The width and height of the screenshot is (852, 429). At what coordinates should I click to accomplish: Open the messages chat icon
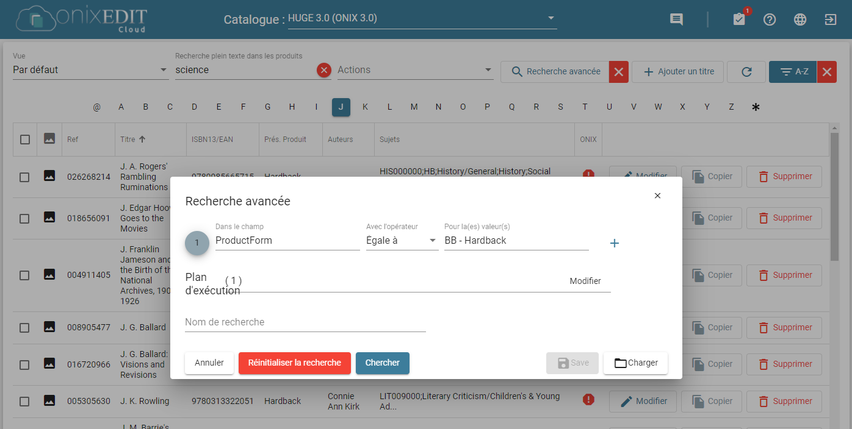[676, 19]
